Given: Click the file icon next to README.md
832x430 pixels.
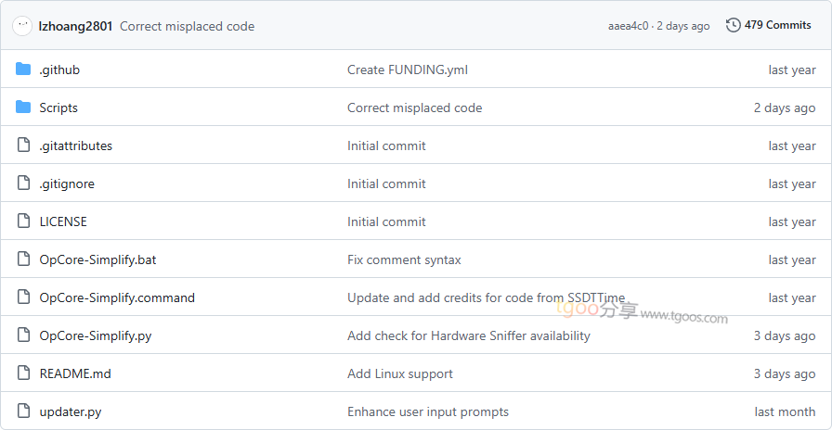Looking at the screenshot, I should (23, 373).
